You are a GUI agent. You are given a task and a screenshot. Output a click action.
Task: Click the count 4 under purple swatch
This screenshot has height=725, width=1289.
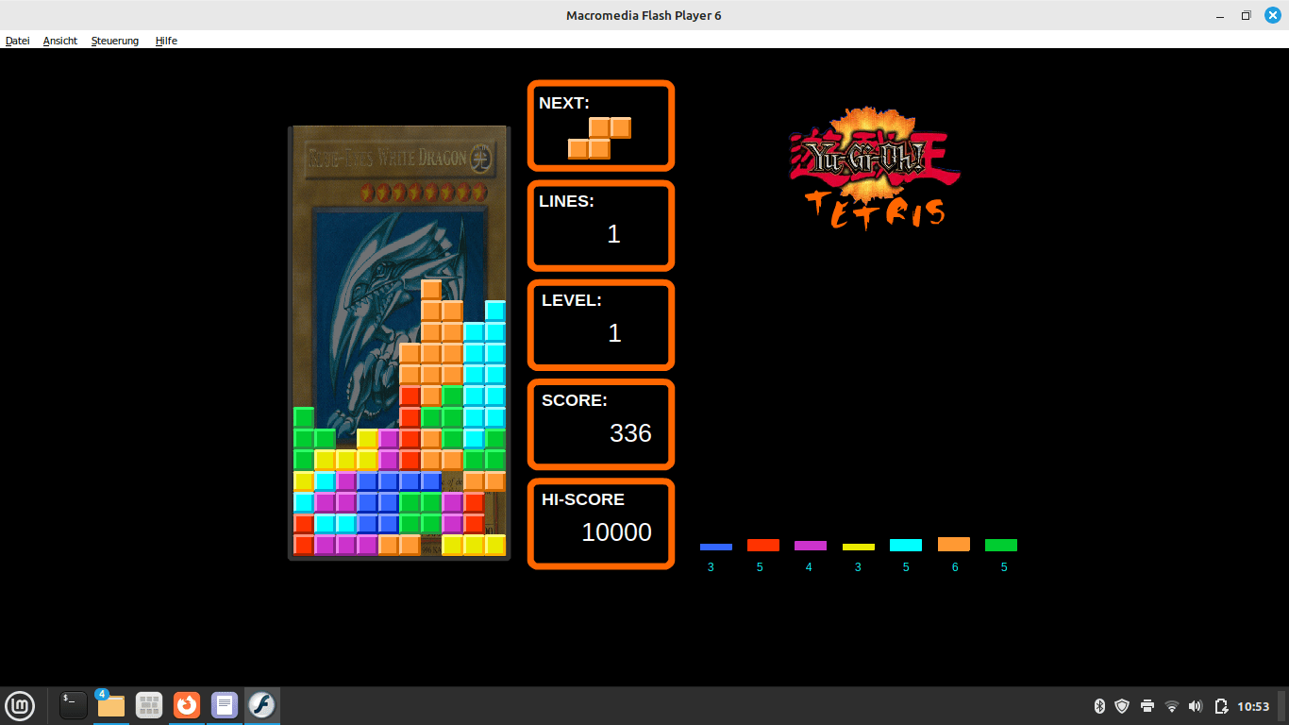(810, 567)
